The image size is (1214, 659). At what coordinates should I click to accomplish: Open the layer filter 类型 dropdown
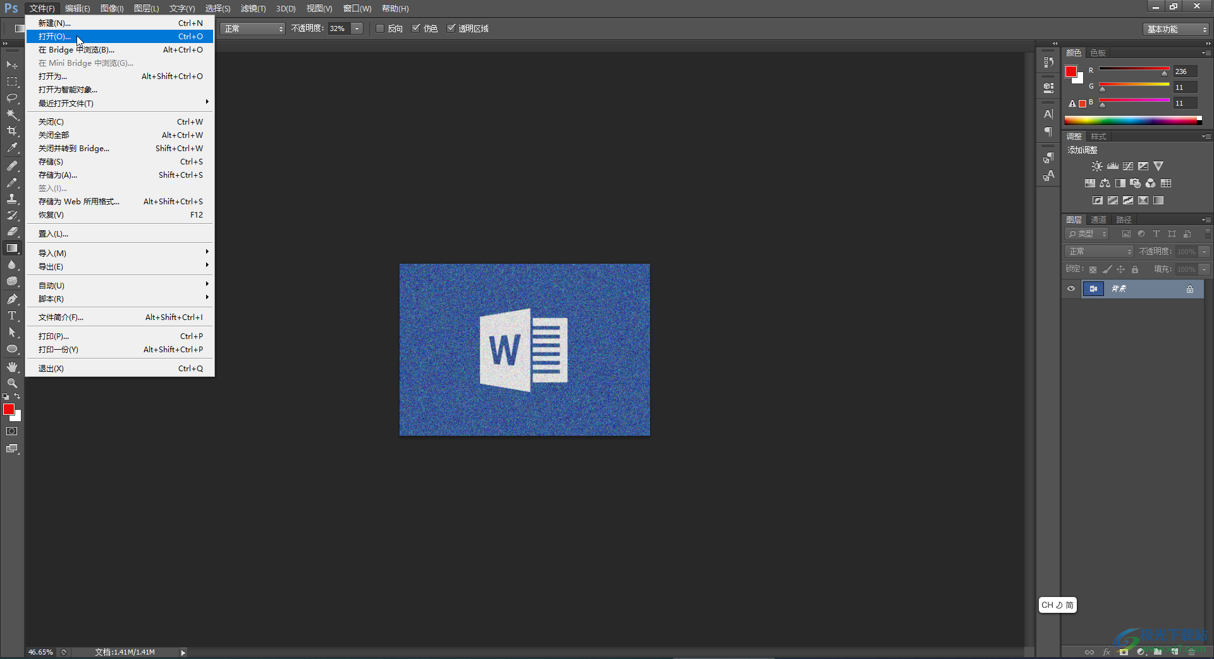1087,234
